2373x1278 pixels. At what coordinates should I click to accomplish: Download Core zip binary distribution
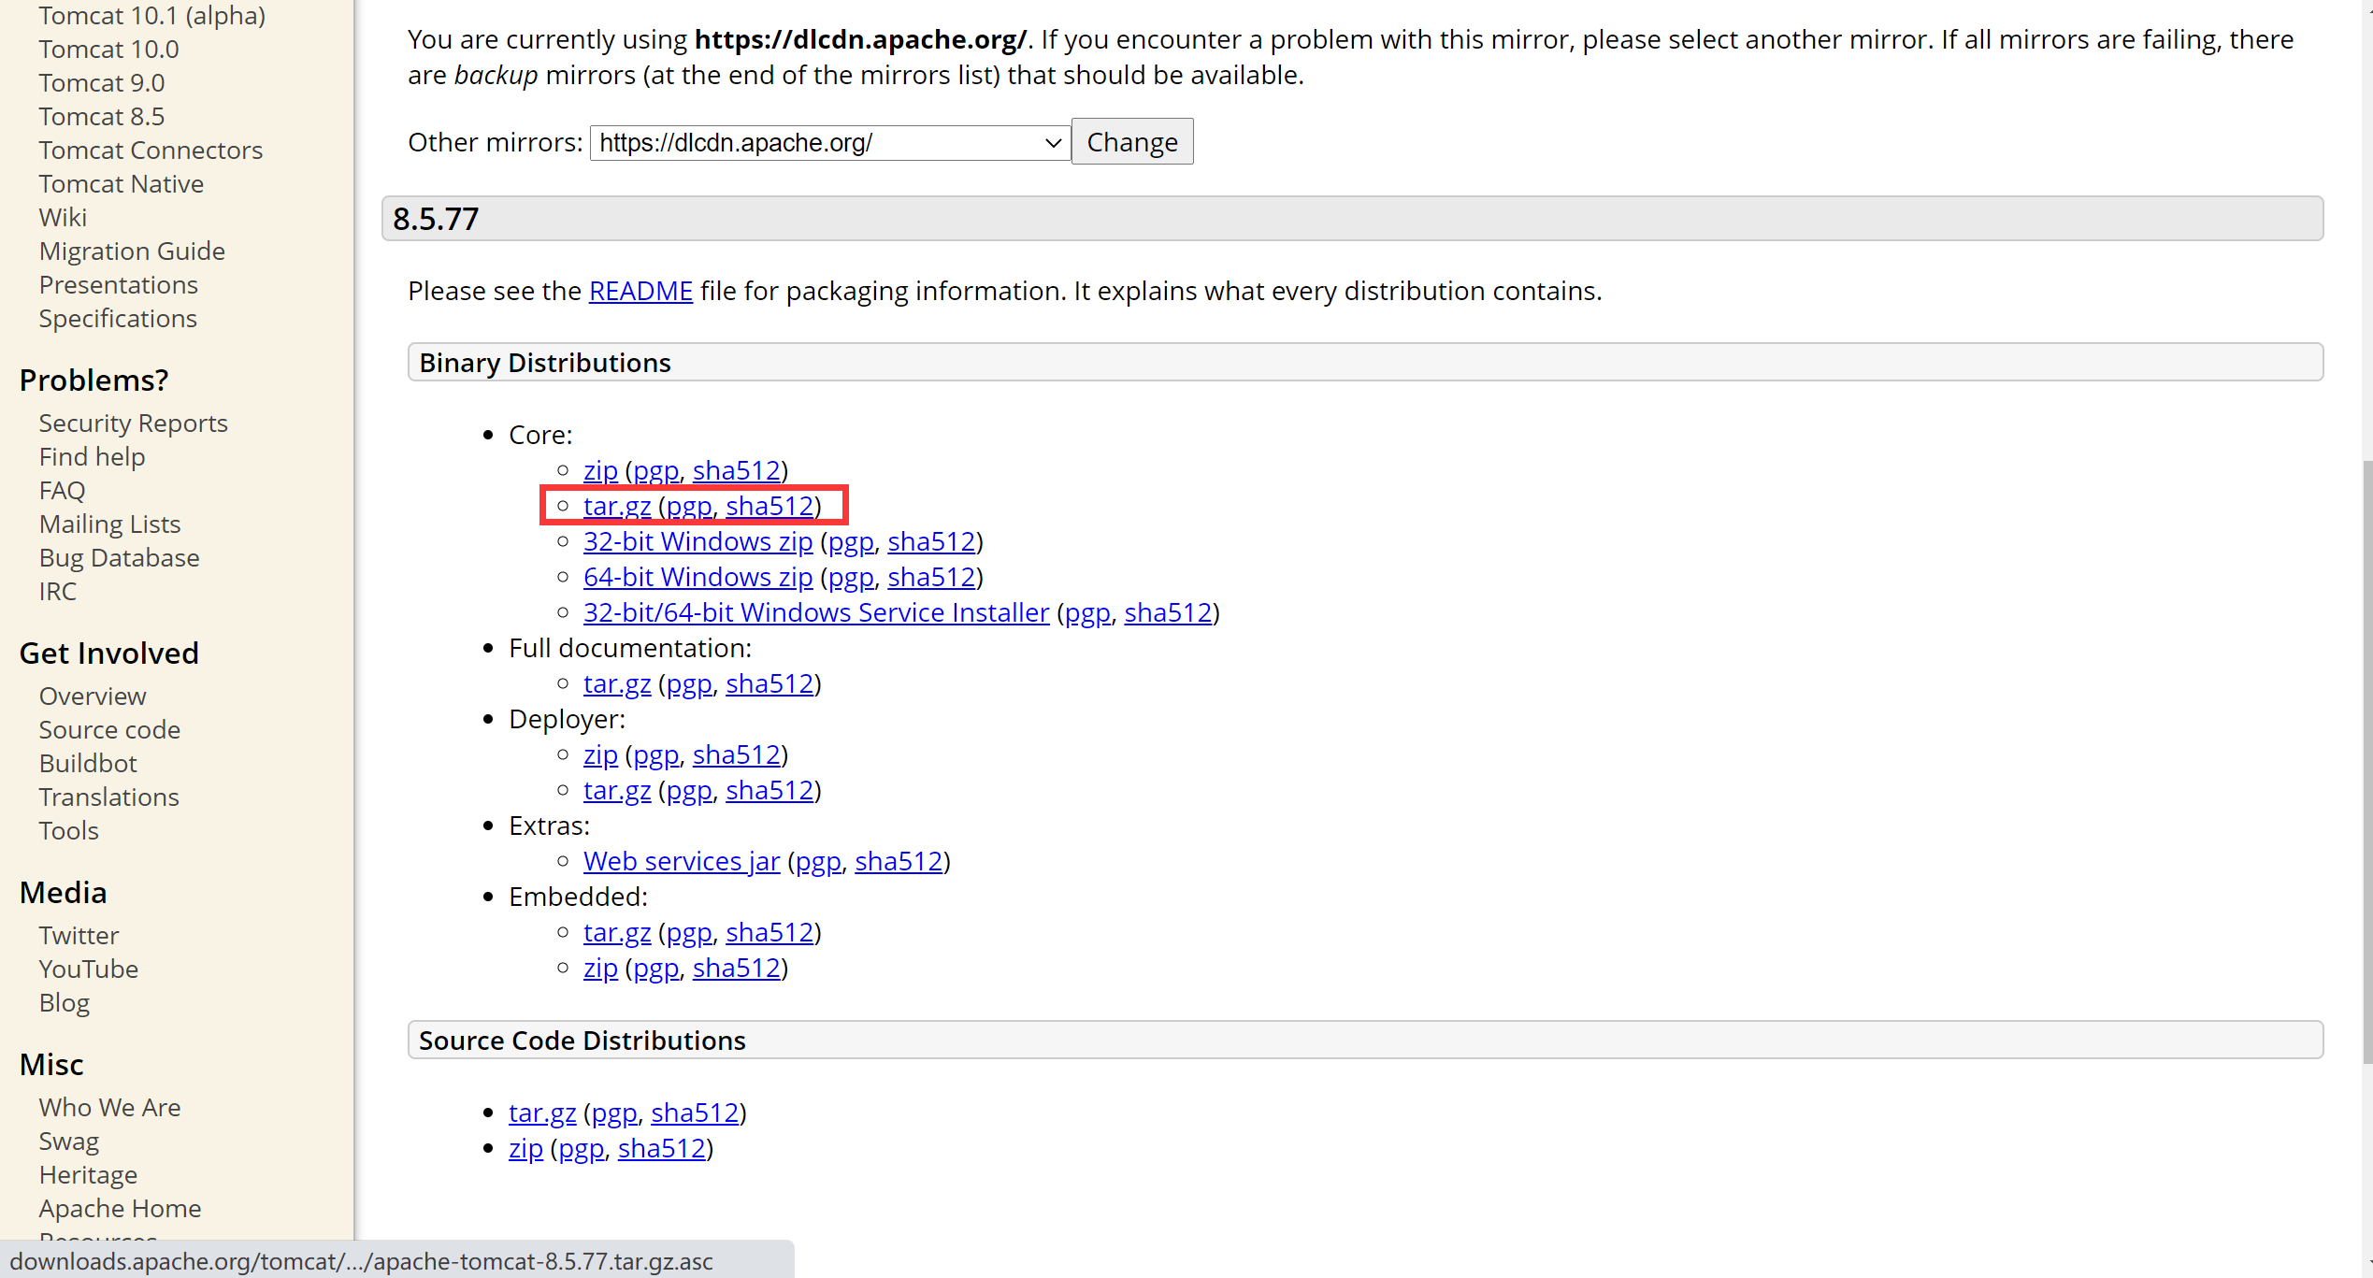(x=600, y=470)
